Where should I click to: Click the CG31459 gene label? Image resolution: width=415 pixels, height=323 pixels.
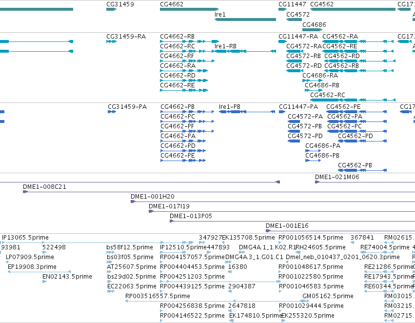120,4
